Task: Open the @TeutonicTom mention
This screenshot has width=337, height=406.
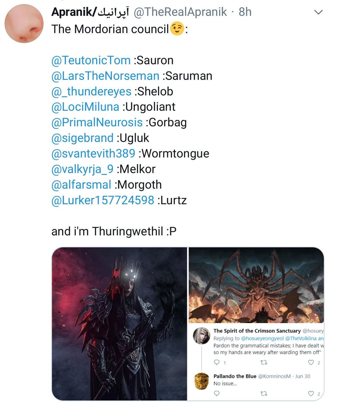Action: pyautogui.click(x=91, y=60)
